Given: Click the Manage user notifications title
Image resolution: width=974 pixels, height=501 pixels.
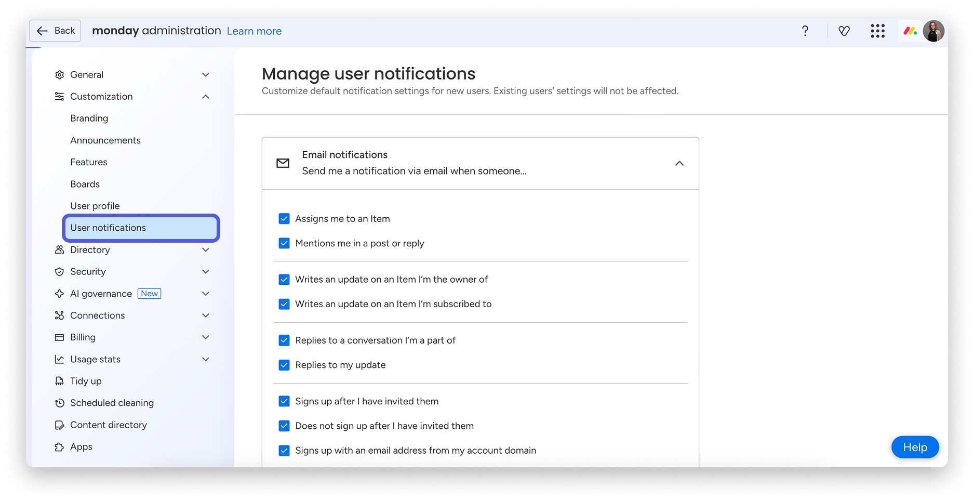Looking at the screenshot, I should (368, 74).
